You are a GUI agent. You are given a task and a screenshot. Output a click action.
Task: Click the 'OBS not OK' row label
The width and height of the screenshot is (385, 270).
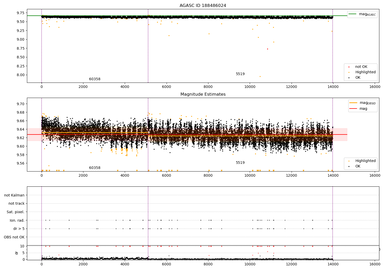(x=14, y=237)
